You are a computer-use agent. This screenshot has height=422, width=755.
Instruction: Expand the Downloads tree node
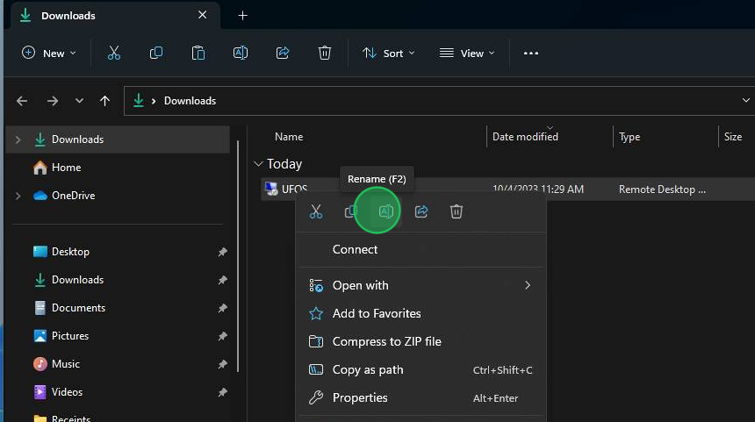click(x=18, y=139)
